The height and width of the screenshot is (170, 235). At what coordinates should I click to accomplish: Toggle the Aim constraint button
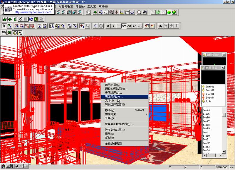click(140, 26)
